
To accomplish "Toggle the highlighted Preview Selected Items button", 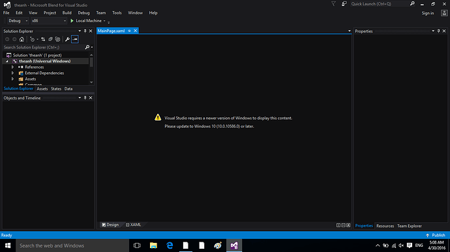I will coord(75,39).
